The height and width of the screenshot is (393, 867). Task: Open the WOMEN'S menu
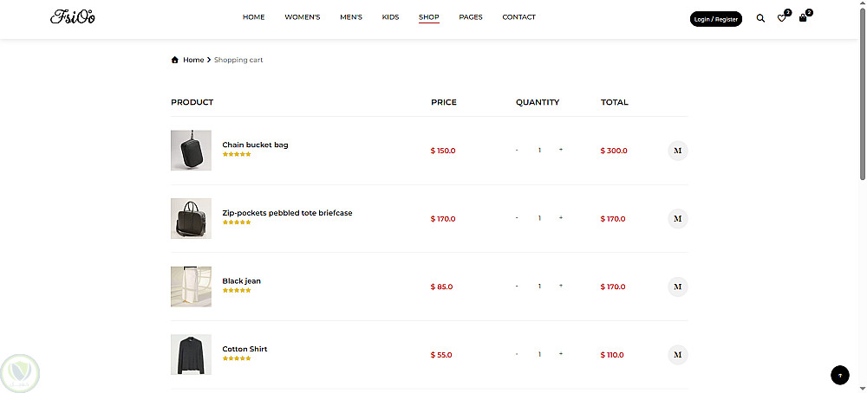pyautogui.click(x=303, y=17)
